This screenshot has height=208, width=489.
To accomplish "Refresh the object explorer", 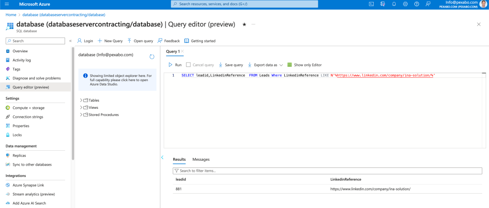I will pyautogui.click(x=152, y=57).
